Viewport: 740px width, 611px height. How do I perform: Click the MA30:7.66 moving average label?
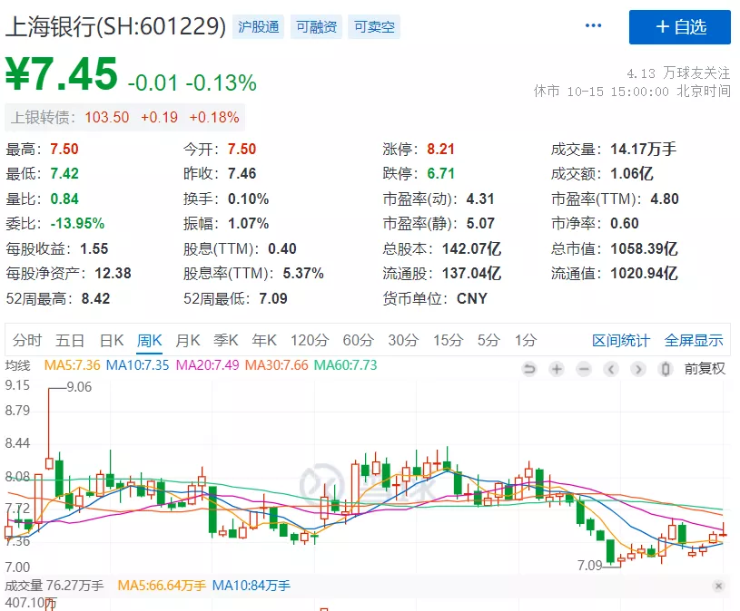[x=277, y=365]
